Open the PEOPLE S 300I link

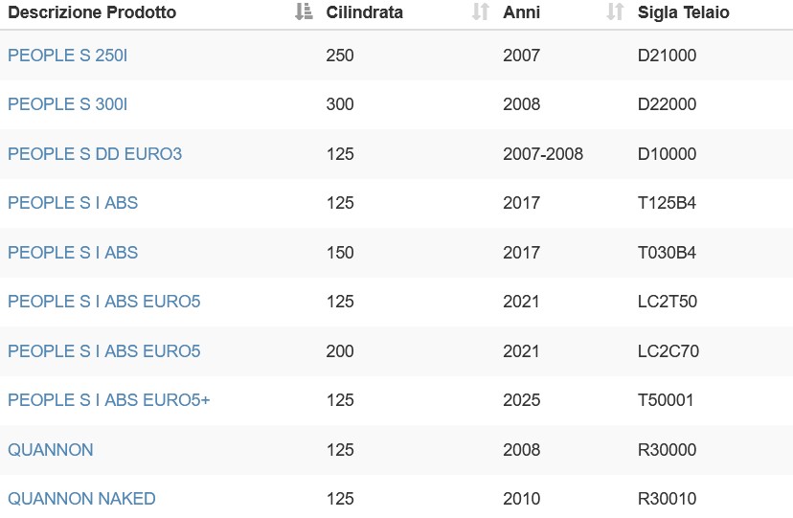[x=67, y=104]
